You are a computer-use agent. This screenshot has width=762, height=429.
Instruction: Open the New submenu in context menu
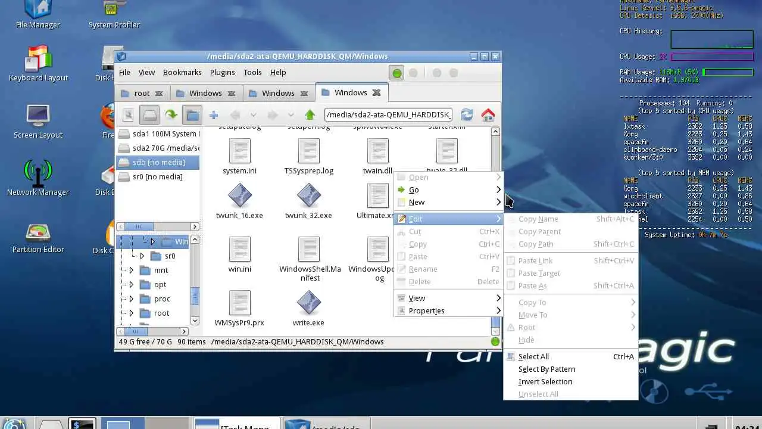pyautogui.click(x=449, y=202)
